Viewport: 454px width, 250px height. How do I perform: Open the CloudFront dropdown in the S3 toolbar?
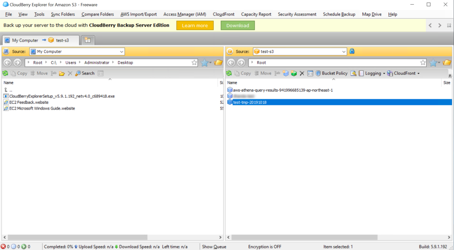(x=403, y=73)
